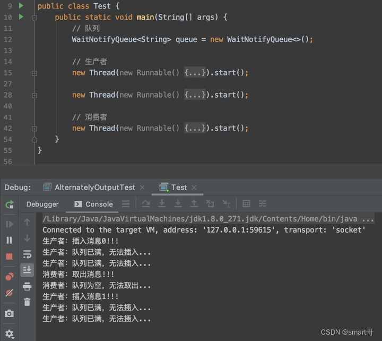Image resolution: width=382 pixels, height=341 pixels.
Task: Toggle Mute Breakpoints
Action: click(x=9, y=293)
